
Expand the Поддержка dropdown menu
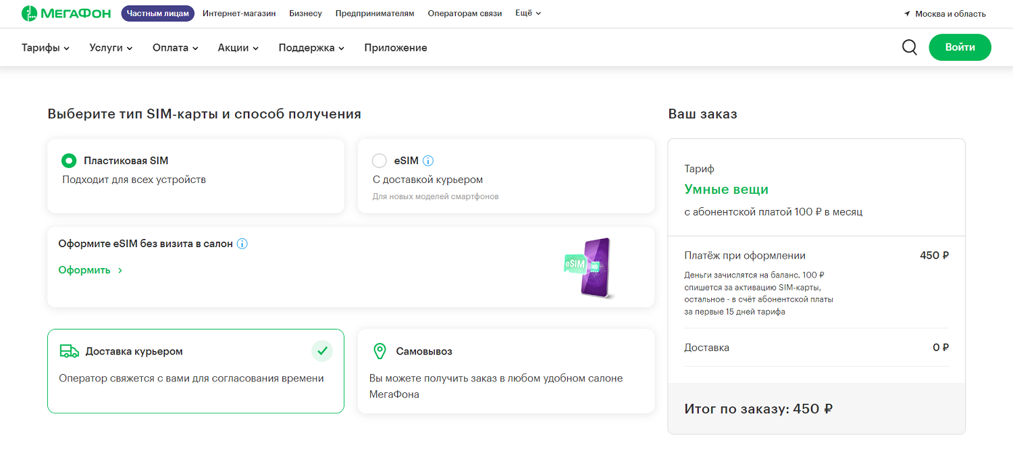[311, 47]
